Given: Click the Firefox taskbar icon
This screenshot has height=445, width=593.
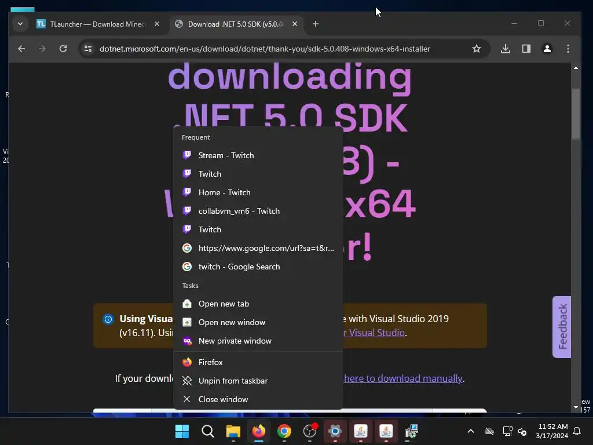Looking at the screenshot, I should pos(259,431).
